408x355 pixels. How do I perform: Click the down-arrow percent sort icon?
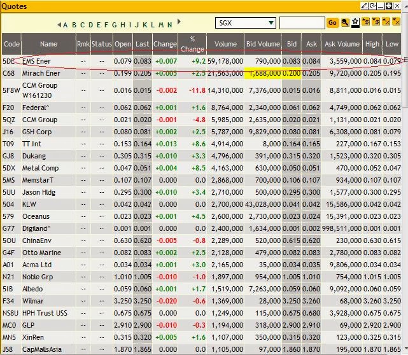(x=396, y=22)
